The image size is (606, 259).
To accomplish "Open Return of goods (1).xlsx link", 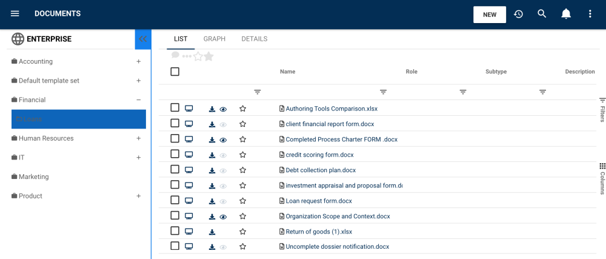I will (319, 232).
